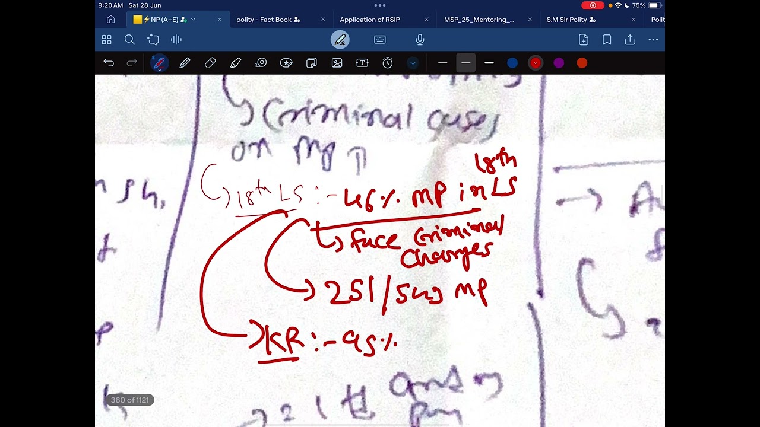
Task: Choose the thickest stroke width
Action: [489, 63]
